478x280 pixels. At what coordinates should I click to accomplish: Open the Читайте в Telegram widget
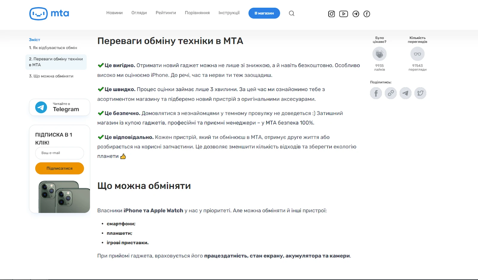[x=59, y=107]
